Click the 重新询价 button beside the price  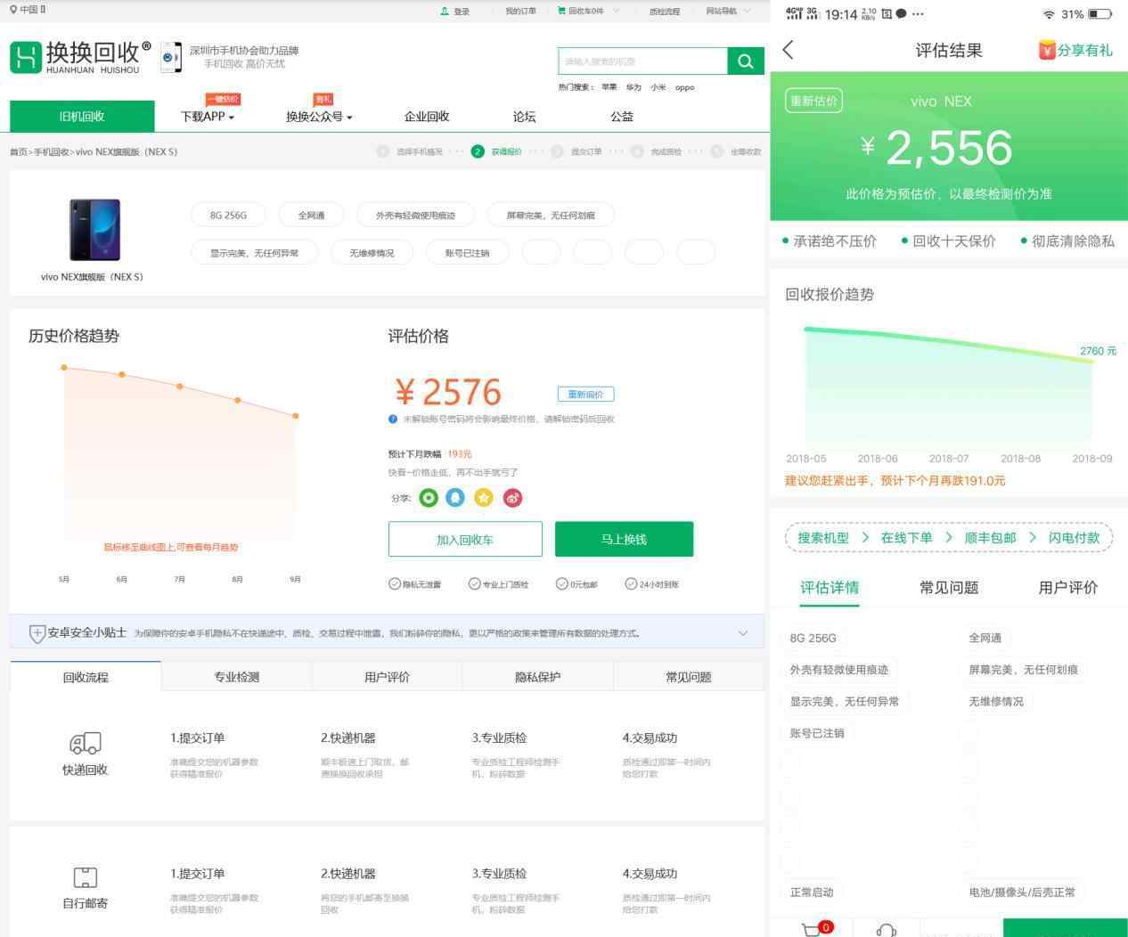click(586, 394)
